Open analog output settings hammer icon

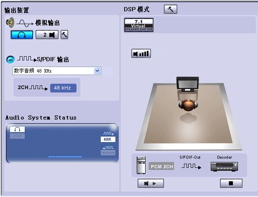click(64, 35)
